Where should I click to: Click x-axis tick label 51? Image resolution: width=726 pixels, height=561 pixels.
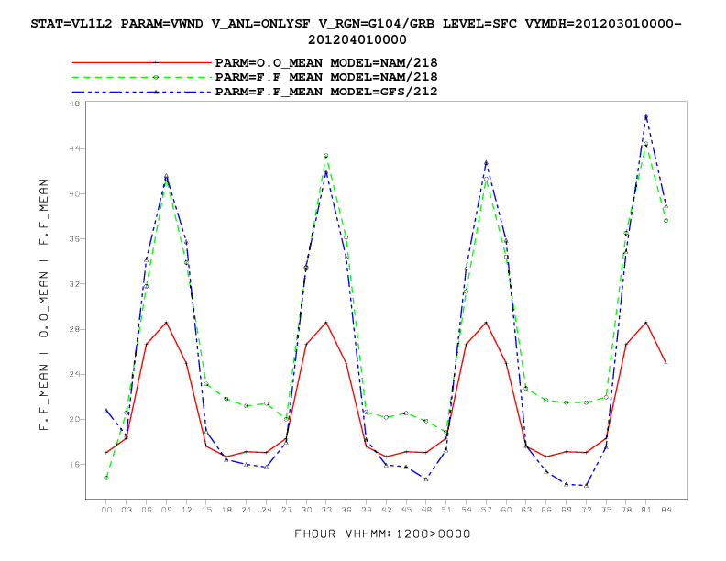tap(445, 510)
